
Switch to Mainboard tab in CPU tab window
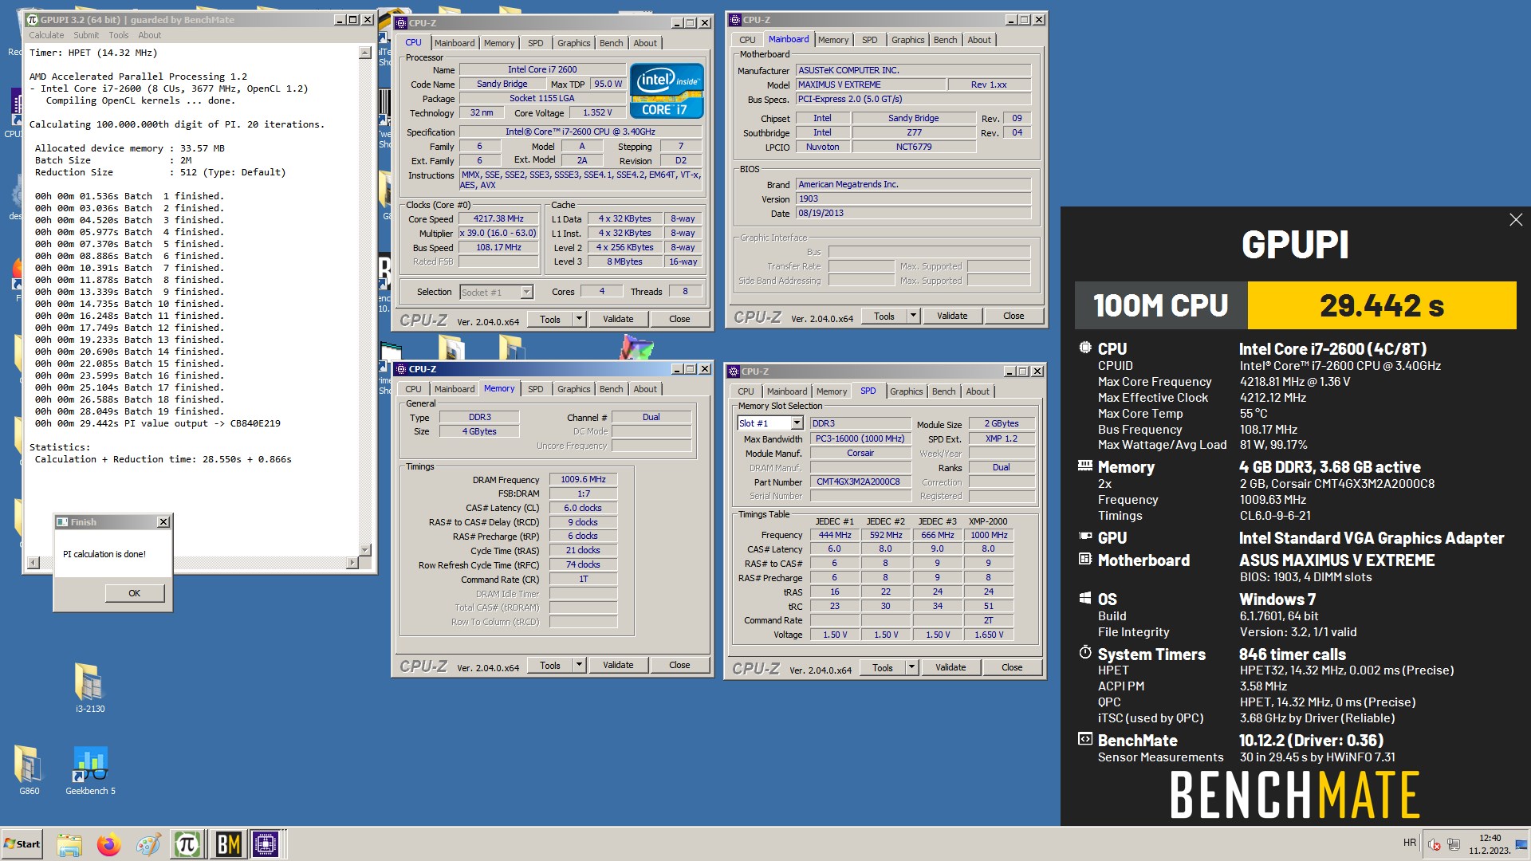click(x=455, y=43)
